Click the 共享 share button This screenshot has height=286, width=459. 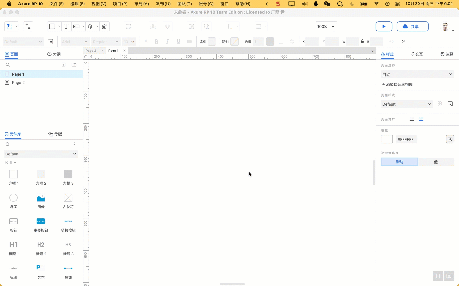[412, 26]
